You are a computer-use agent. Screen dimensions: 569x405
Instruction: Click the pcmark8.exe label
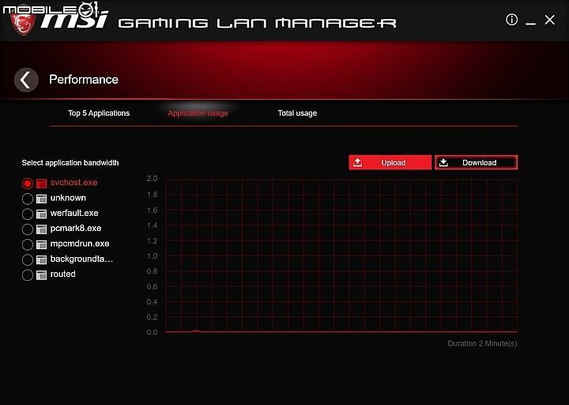click(x=76, y=228)
